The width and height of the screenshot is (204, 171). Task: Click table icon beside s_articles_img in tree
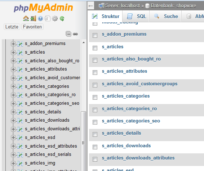click(20, 163)
